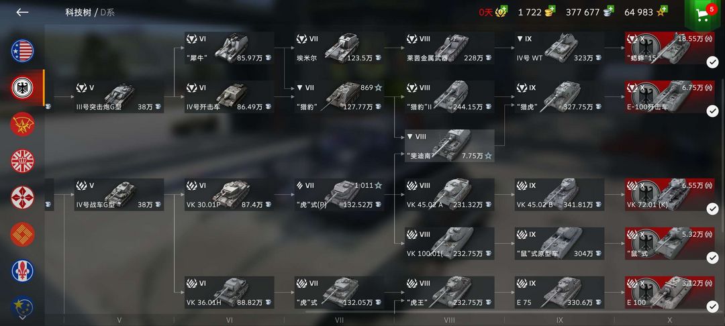Go back using the top-left arrow
The image size is (725, 326).
(22, 13)
